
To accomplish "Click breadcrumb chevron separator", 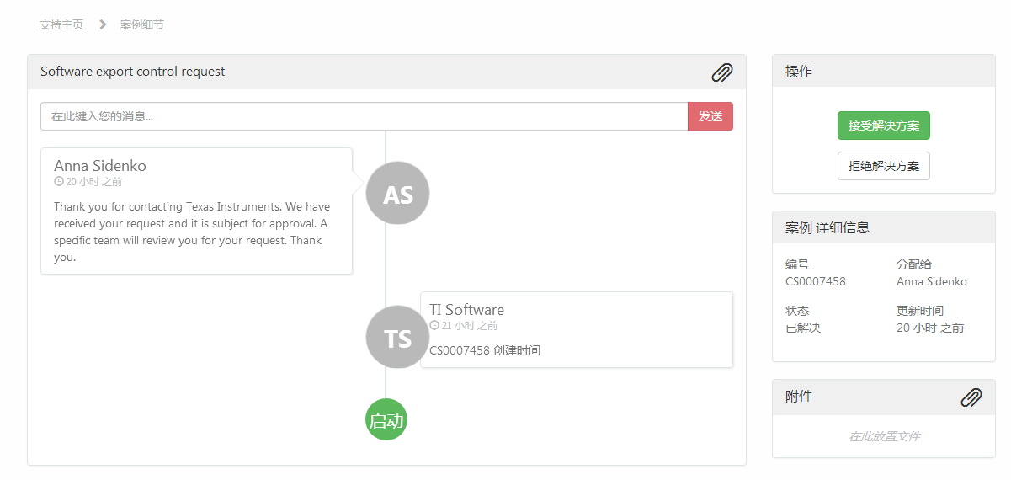I will click(103, 24).
